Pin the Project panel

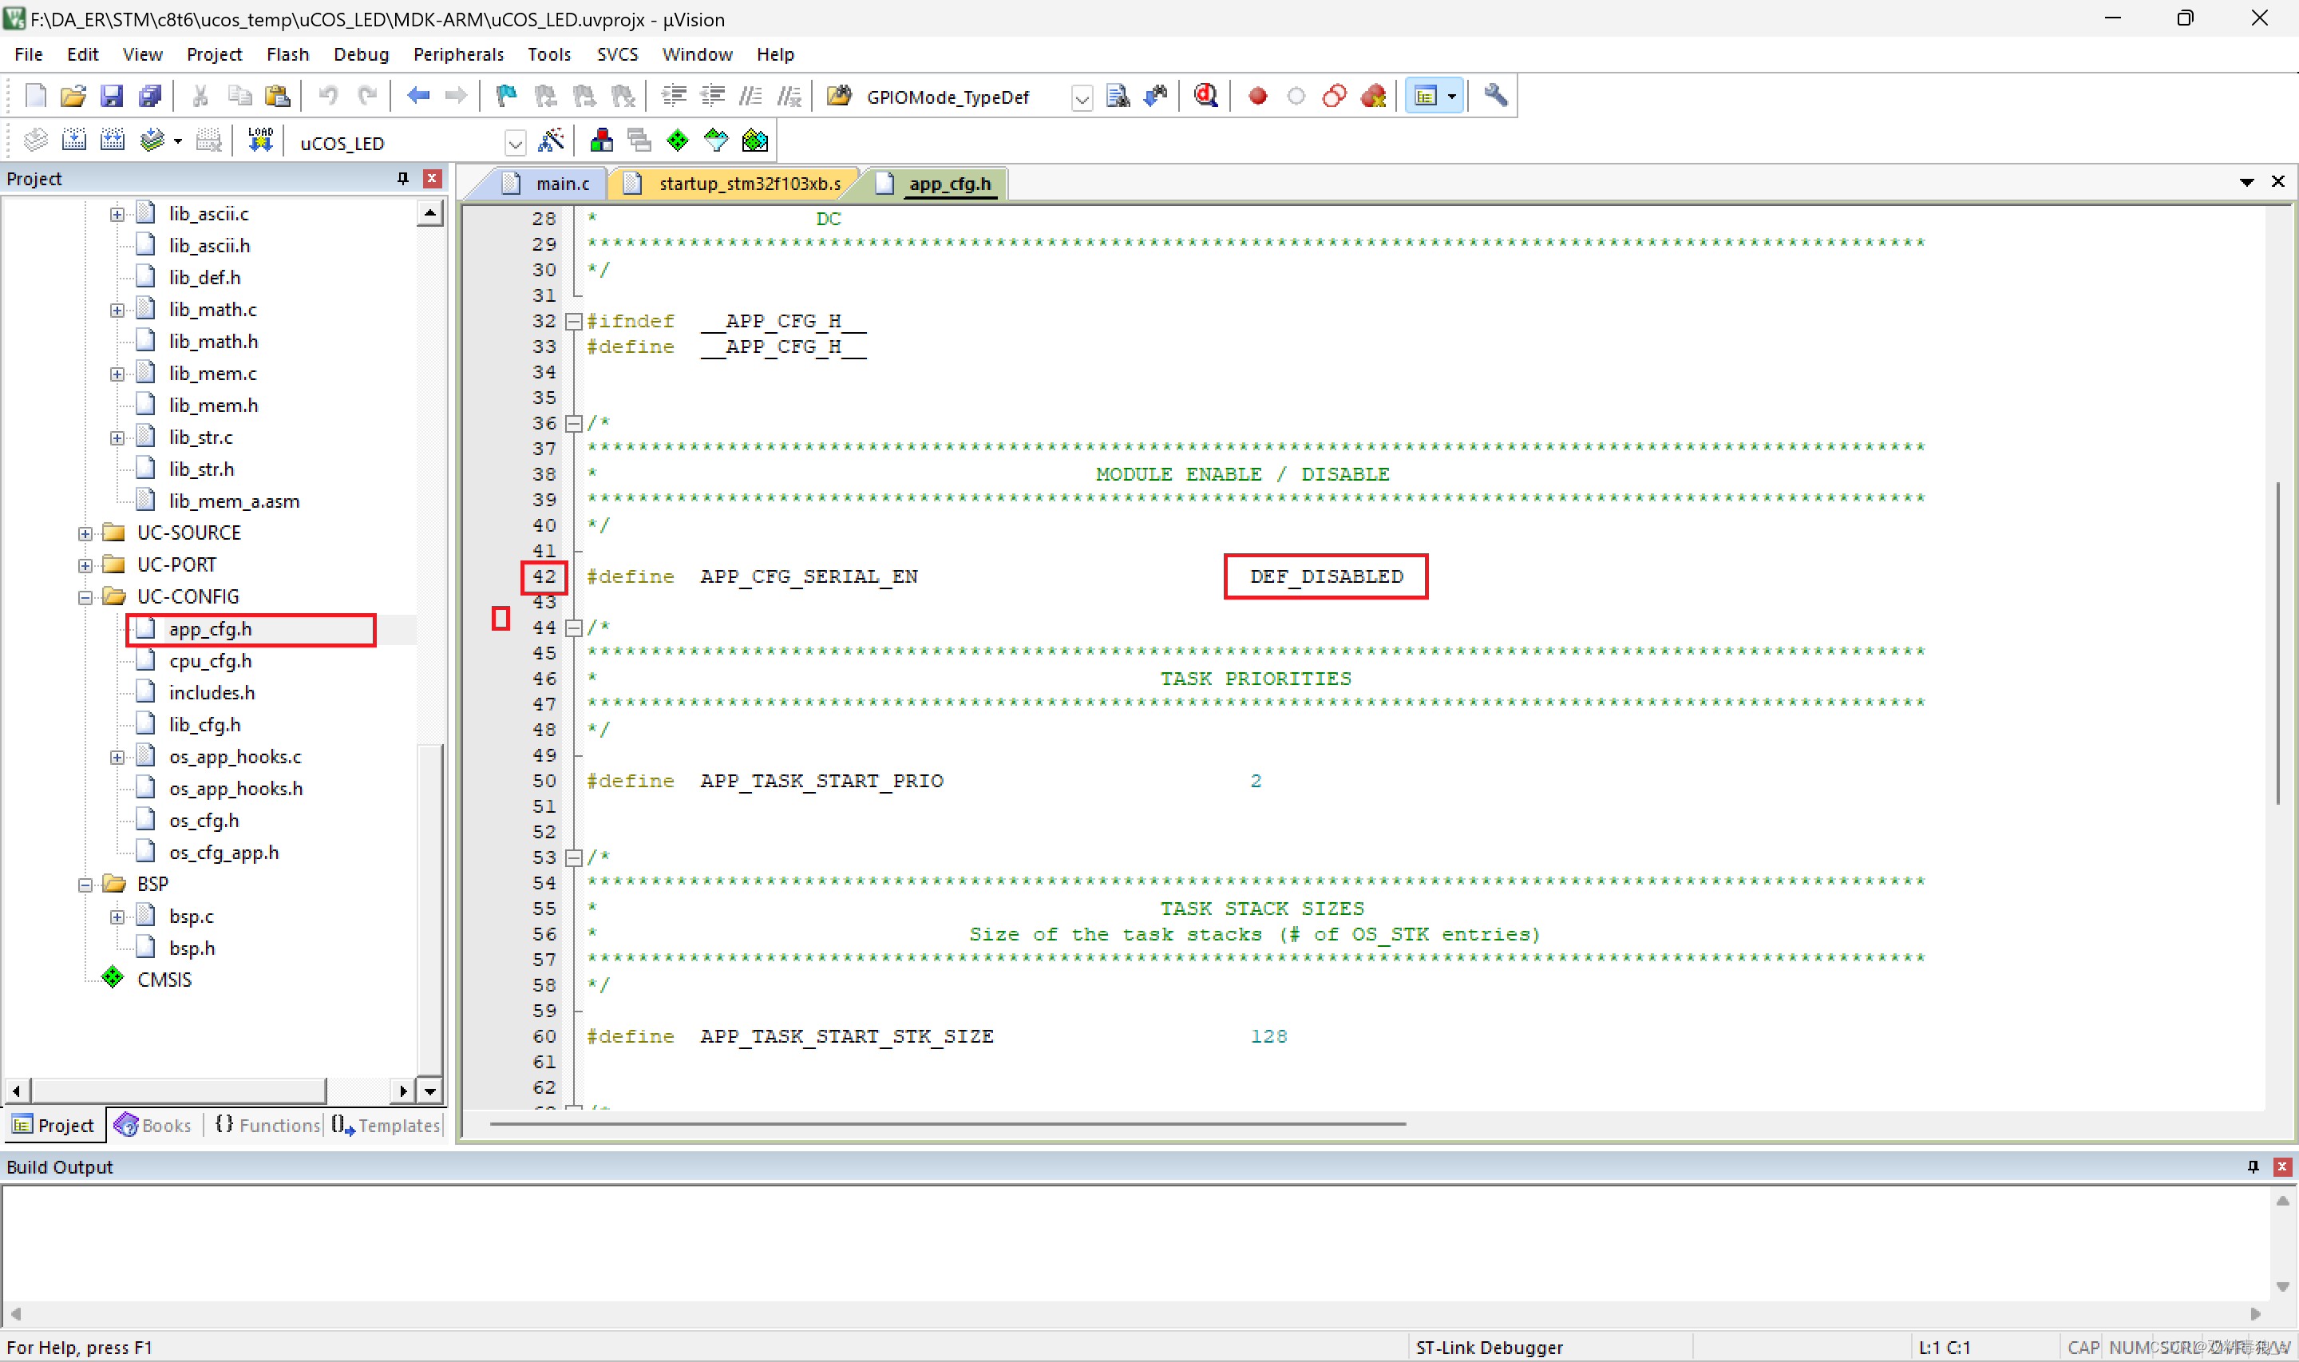(402, 178)
